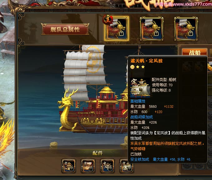This screenshot has height=180, width=212.
Task: Switch to the 战船 tab
Action: click(195, 52)
